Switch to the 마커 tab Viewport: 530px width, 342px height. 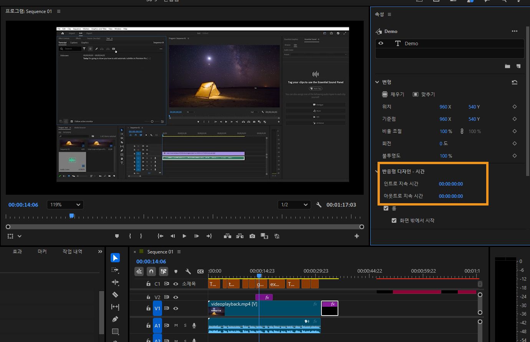click(42, 252)
